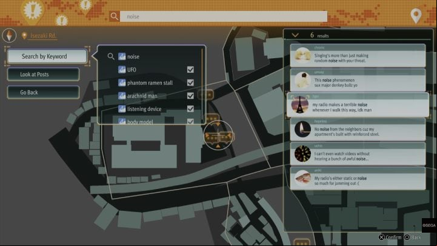Open the post about singing and random noise

coord(358,55)
